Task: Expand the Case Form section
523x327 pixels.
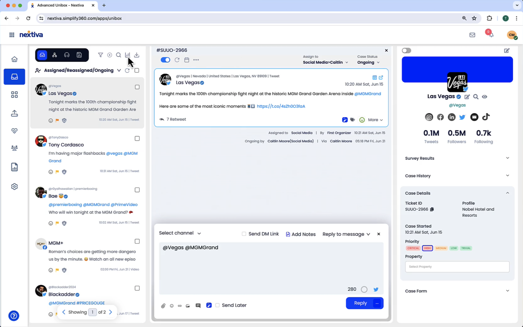Action: pos(457,291)
